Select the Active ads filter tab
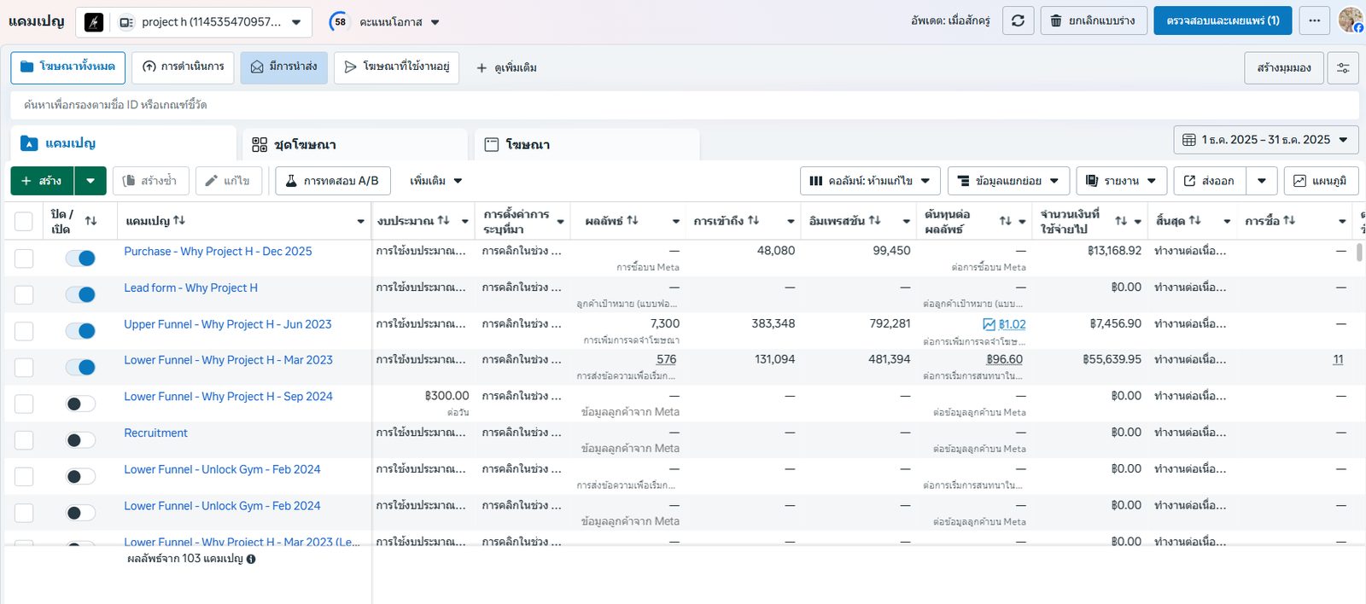 (397, 67)
